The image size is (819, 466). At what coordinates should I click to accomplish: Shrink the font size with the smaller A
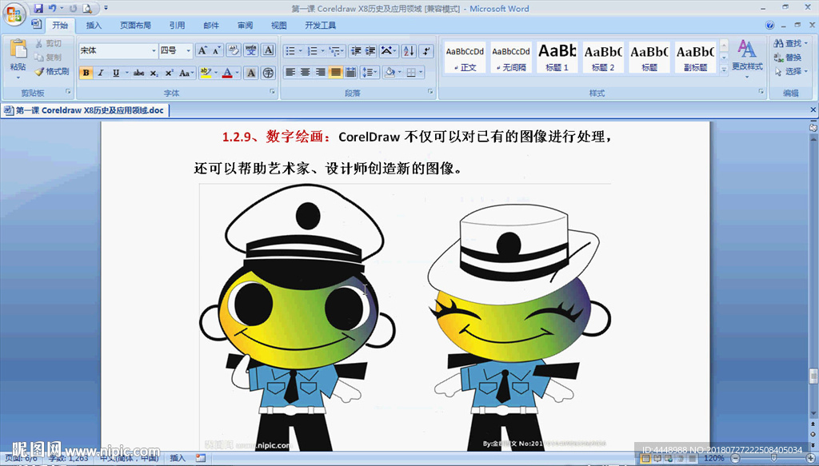click(x=216, y=50)
